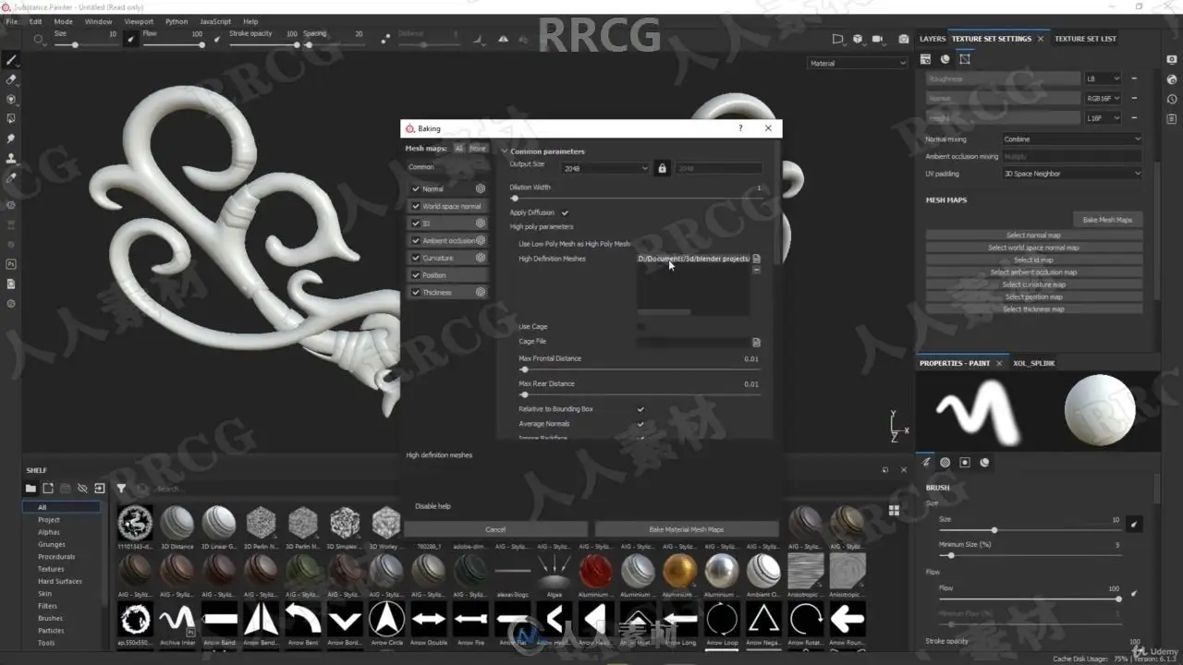Uncheck Ambient occlusion checkbox
Image resolution: width=1183 pixels, height=665 pixels.
click(x=416, y=240)
